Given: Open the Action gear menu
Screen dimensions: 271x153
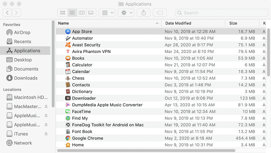Looking at the screenshot, I should coord(126,13).
